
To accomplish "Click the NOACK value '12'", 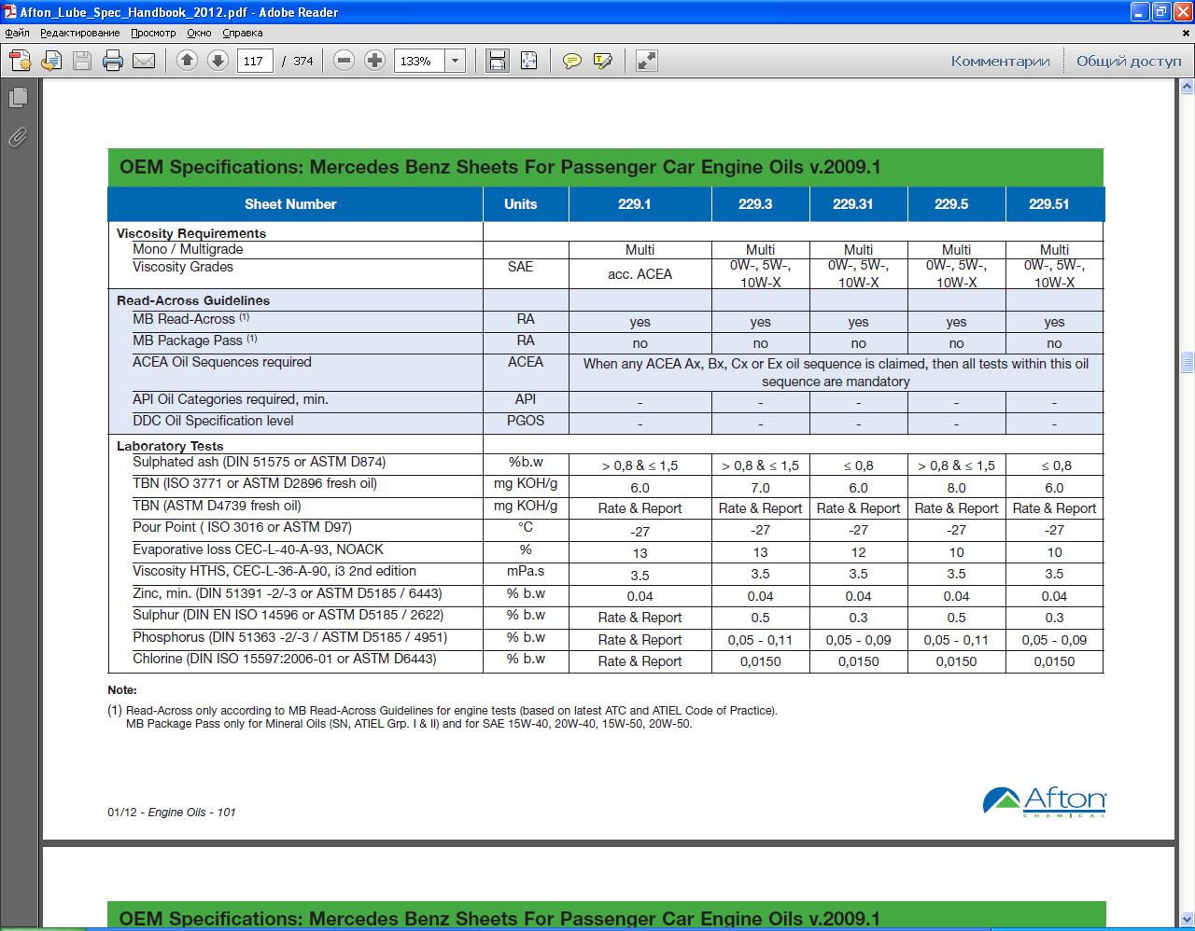I will pos(858,552).
